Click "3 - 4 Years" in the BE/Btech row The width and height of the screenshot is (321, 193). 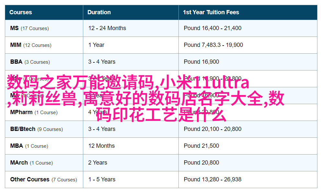(x=102, y=129)
